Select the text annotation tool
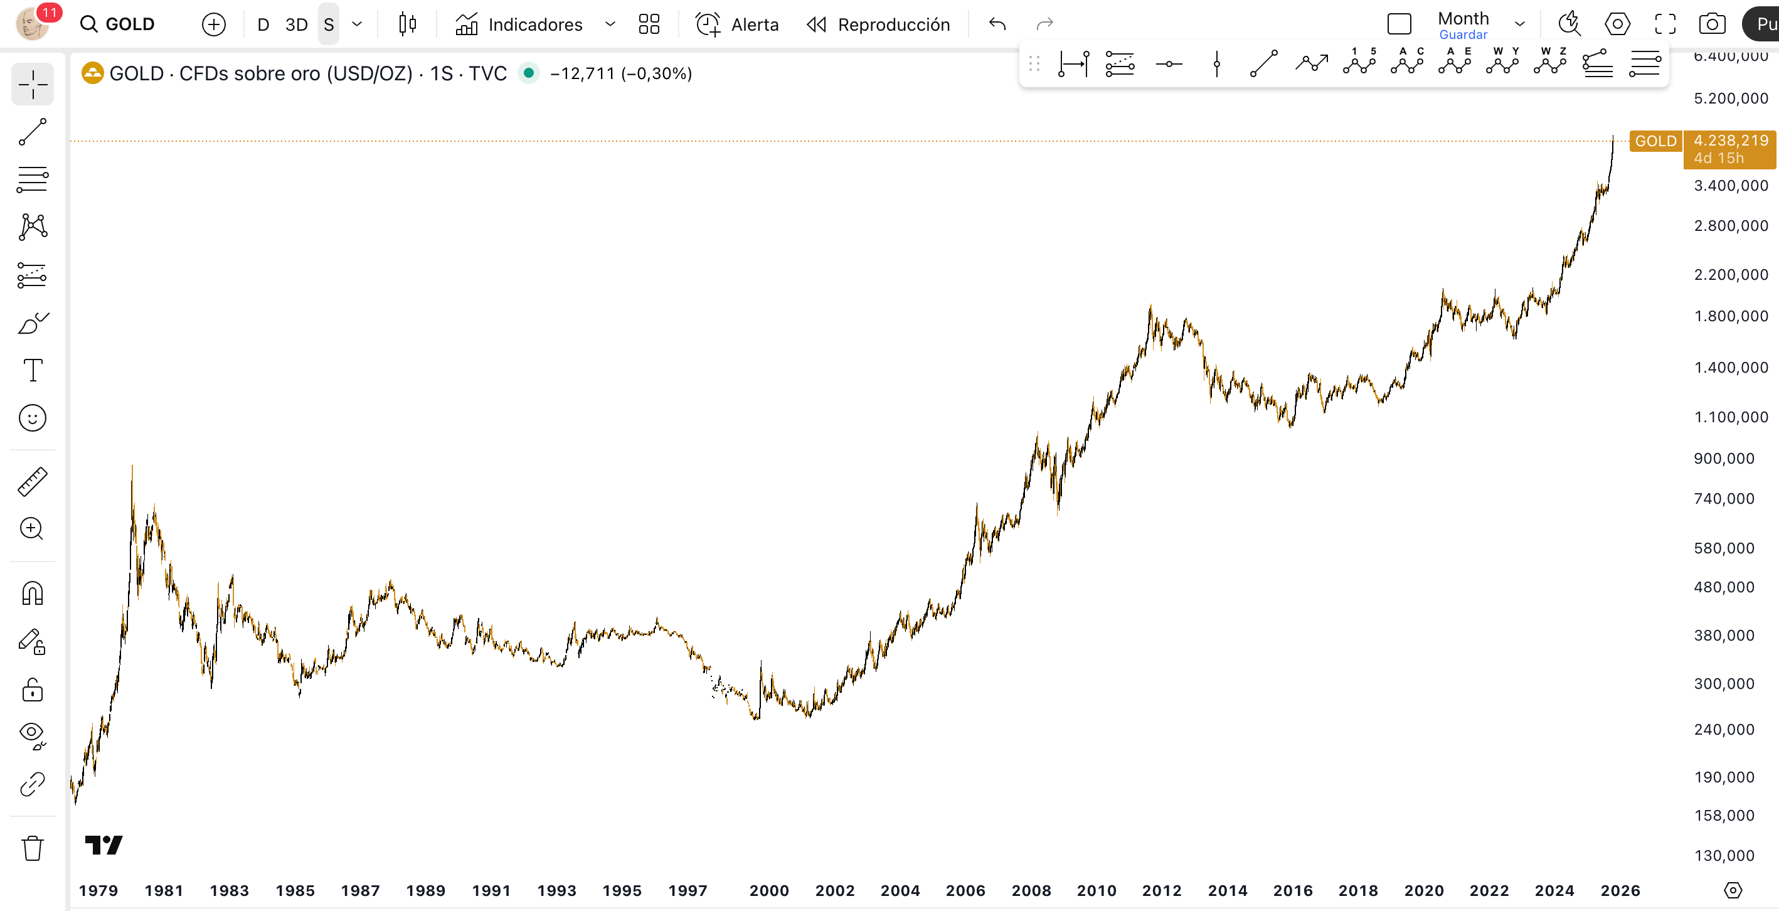 click(x=33, y=370)
